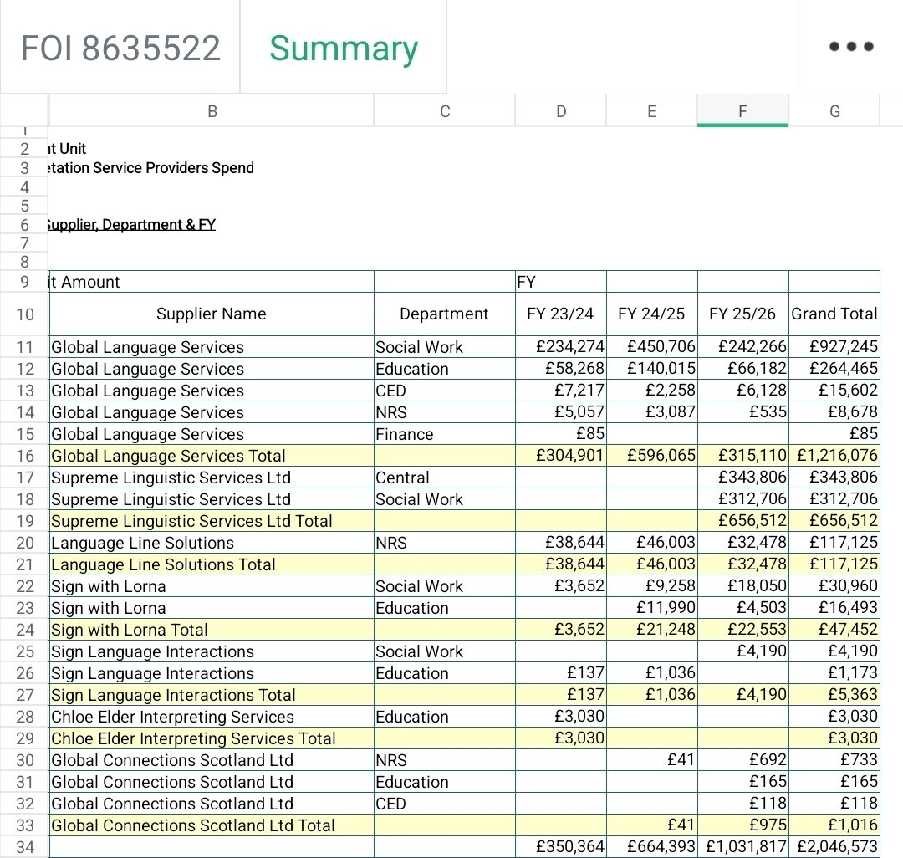
Task: Click Language Line Solutions Total label
Action: 212,565
